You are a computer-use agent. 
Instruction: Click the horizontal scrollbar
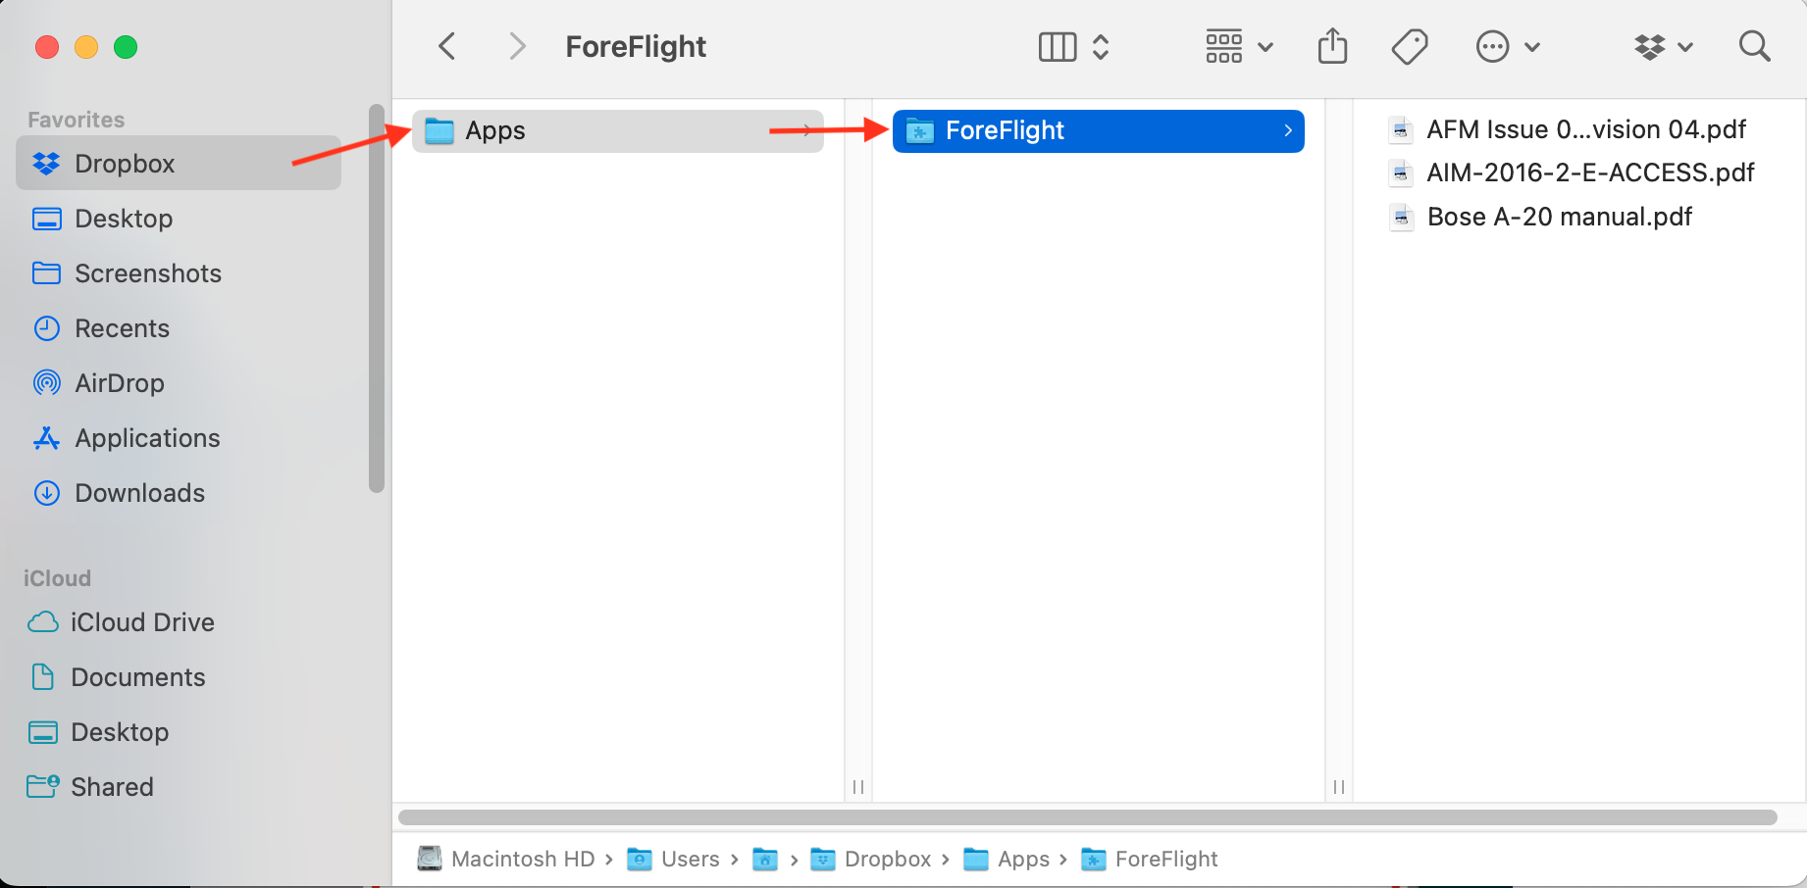coord(1087,817)
